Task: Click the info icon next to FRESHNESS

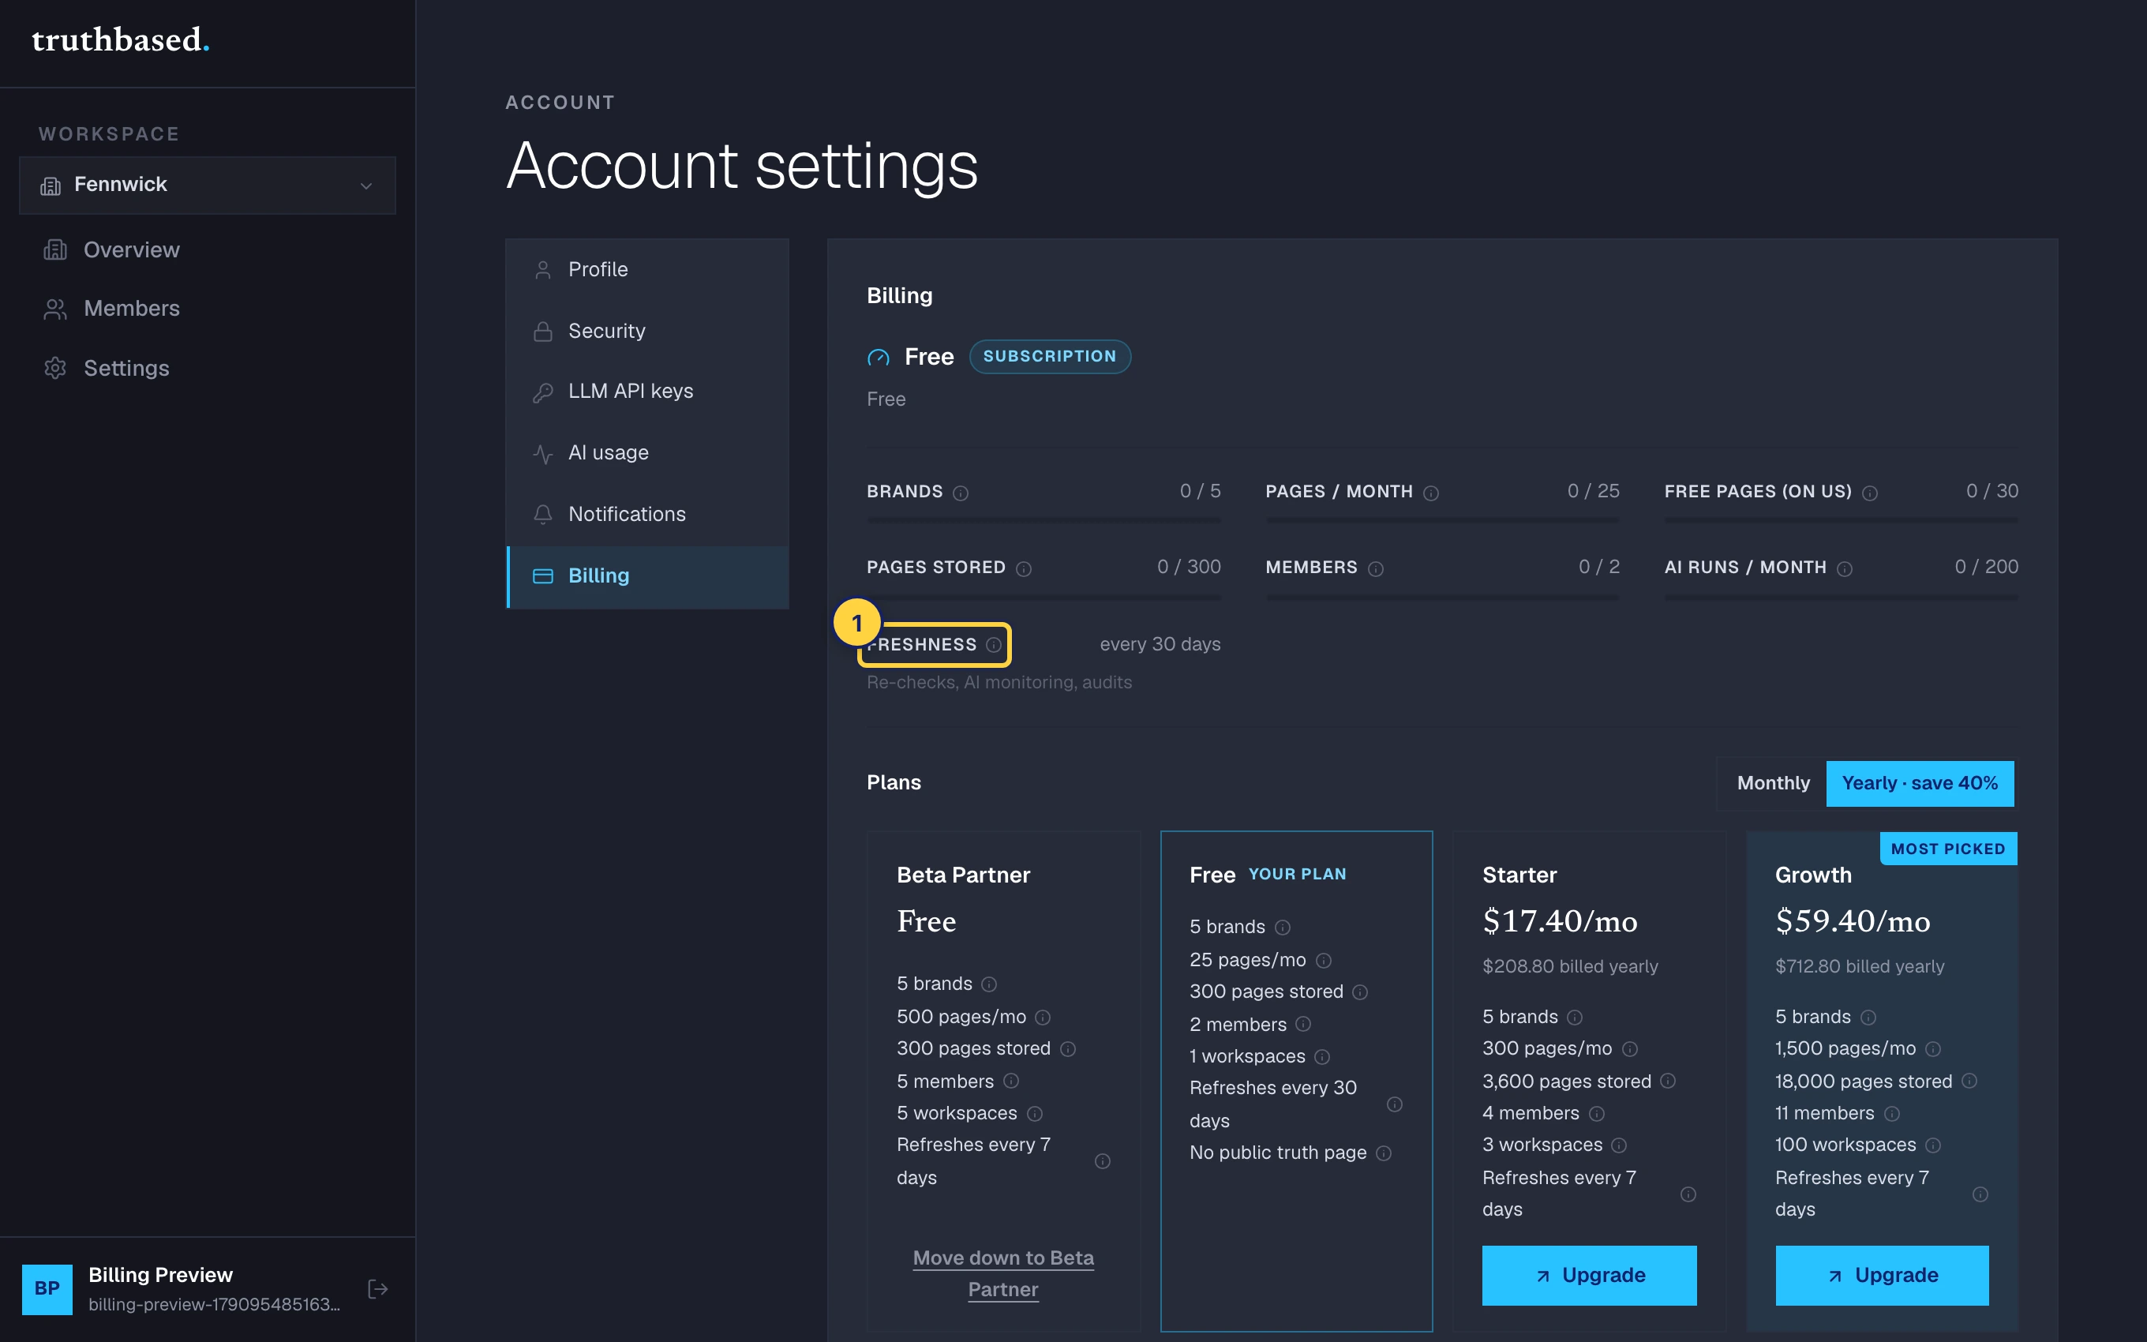Action: (994, 645)
